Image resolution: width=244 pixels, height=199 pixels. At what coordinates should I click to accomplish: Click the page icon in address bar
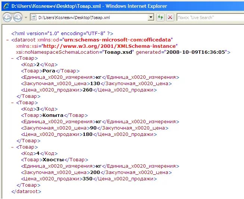(34, 17)
